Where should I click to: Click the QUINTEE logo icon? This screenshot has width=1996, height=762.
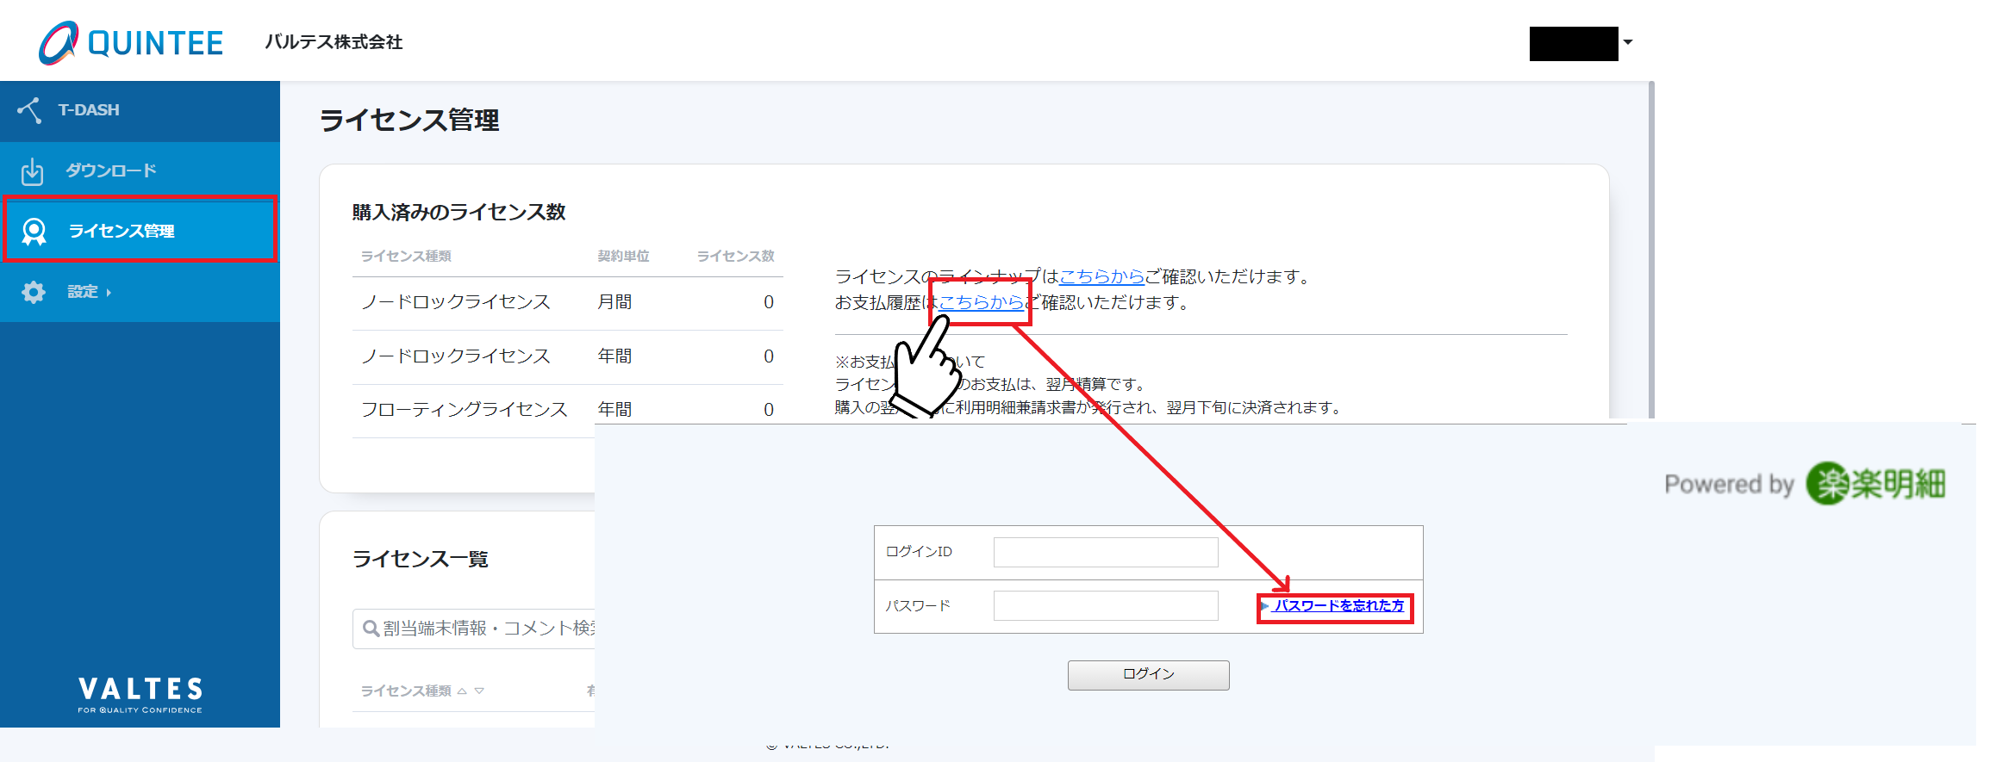pos(59,43)
